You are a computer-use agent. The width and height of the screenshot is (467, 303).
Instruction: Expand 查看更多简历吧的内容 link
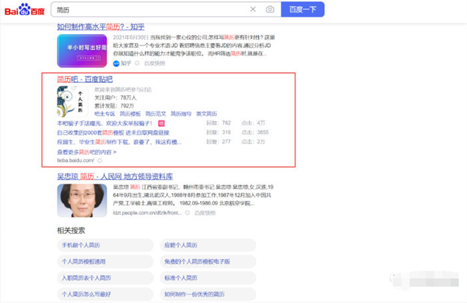[87, 152]
